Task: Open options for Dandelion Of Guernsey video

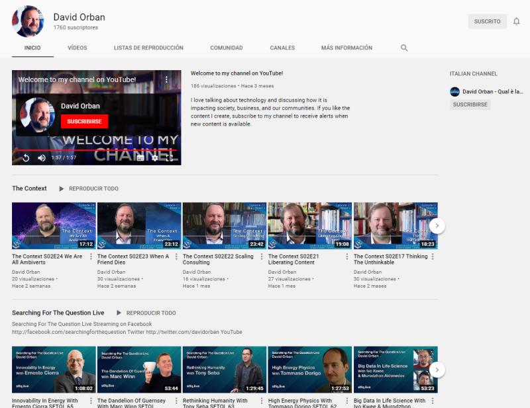Action: (176, 401)
